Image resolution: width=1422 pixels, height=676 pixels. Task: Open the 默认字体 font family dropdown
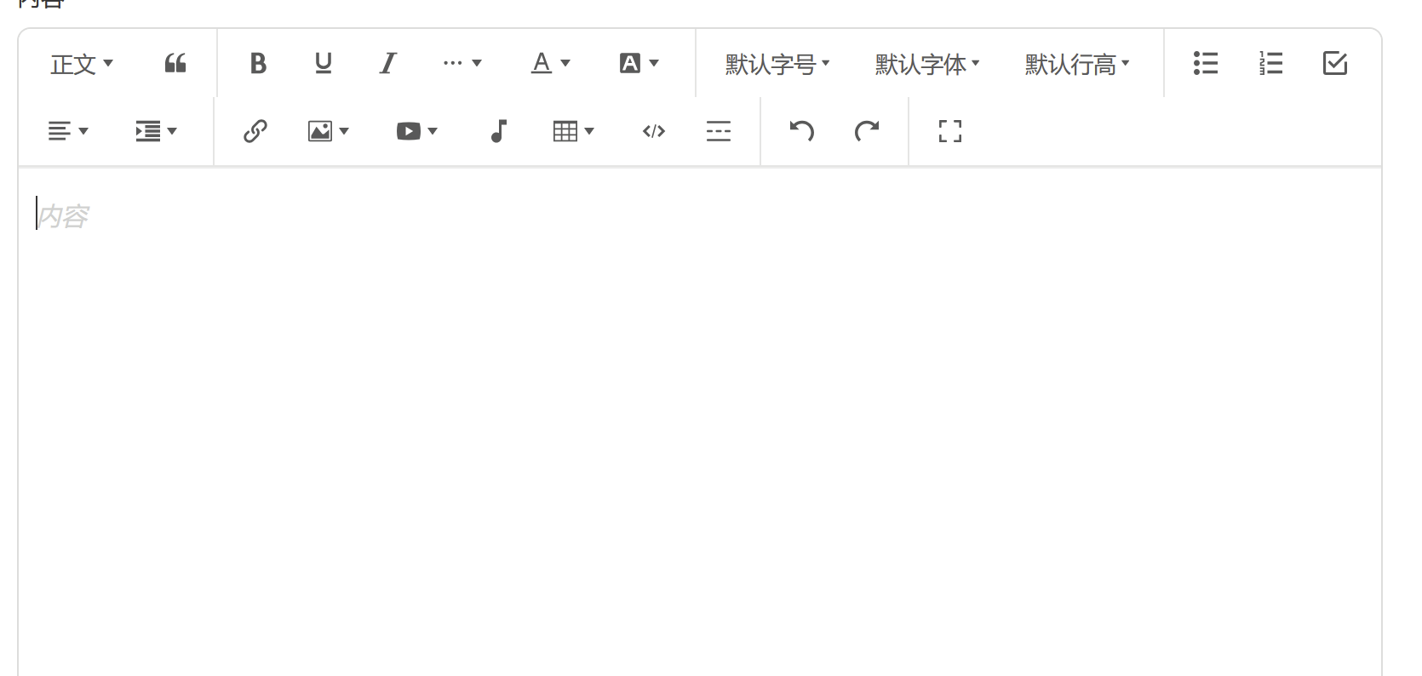(927, 64)
